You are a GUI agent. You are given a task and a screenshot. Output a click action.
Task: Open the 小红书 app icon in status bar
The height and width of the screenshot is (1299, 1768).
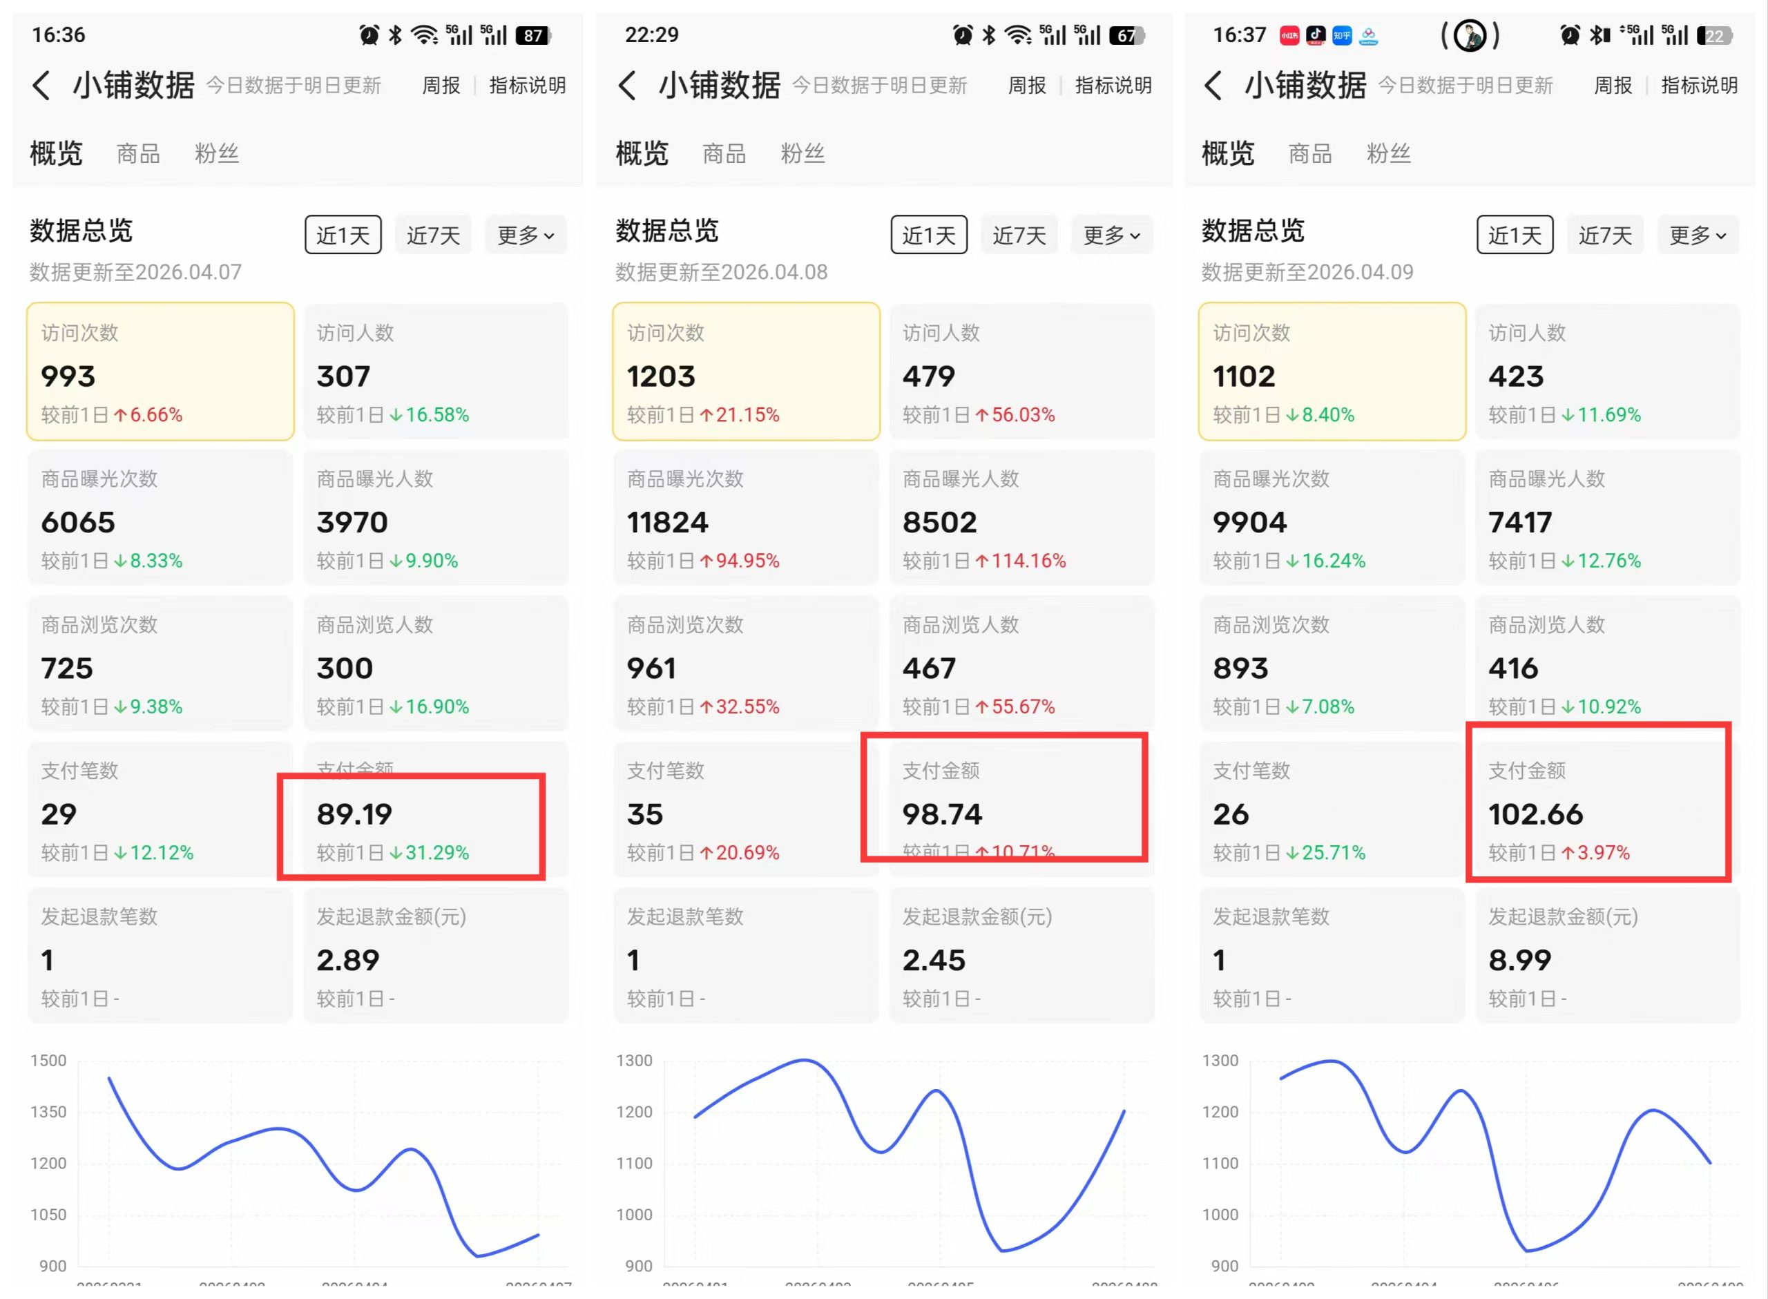coord(1288,35)
